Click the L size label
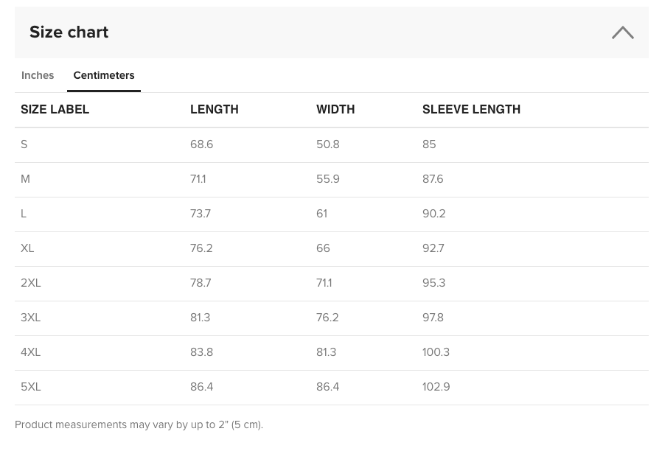 24,214
